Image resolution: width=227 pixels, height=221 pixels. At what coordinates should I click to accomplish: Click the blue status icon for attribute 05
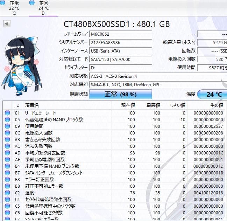[x=7, y=119]
